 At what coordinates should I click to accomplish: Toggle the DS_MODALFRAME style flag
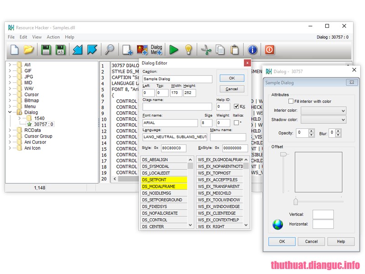pos(164,186)
